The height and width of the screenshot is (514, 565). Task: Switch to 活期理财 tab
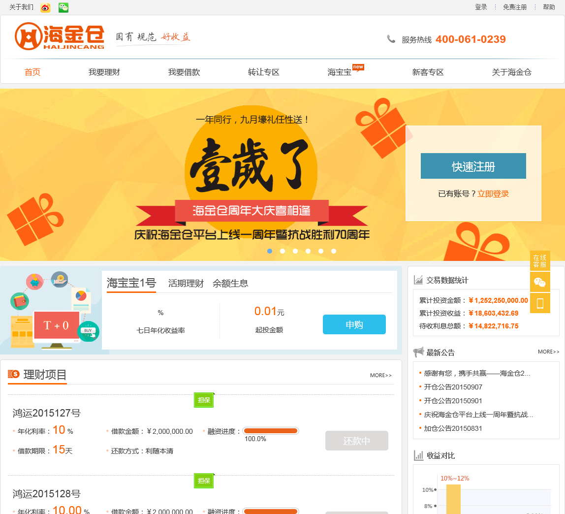pyautogui.click(x=186, y=283)
